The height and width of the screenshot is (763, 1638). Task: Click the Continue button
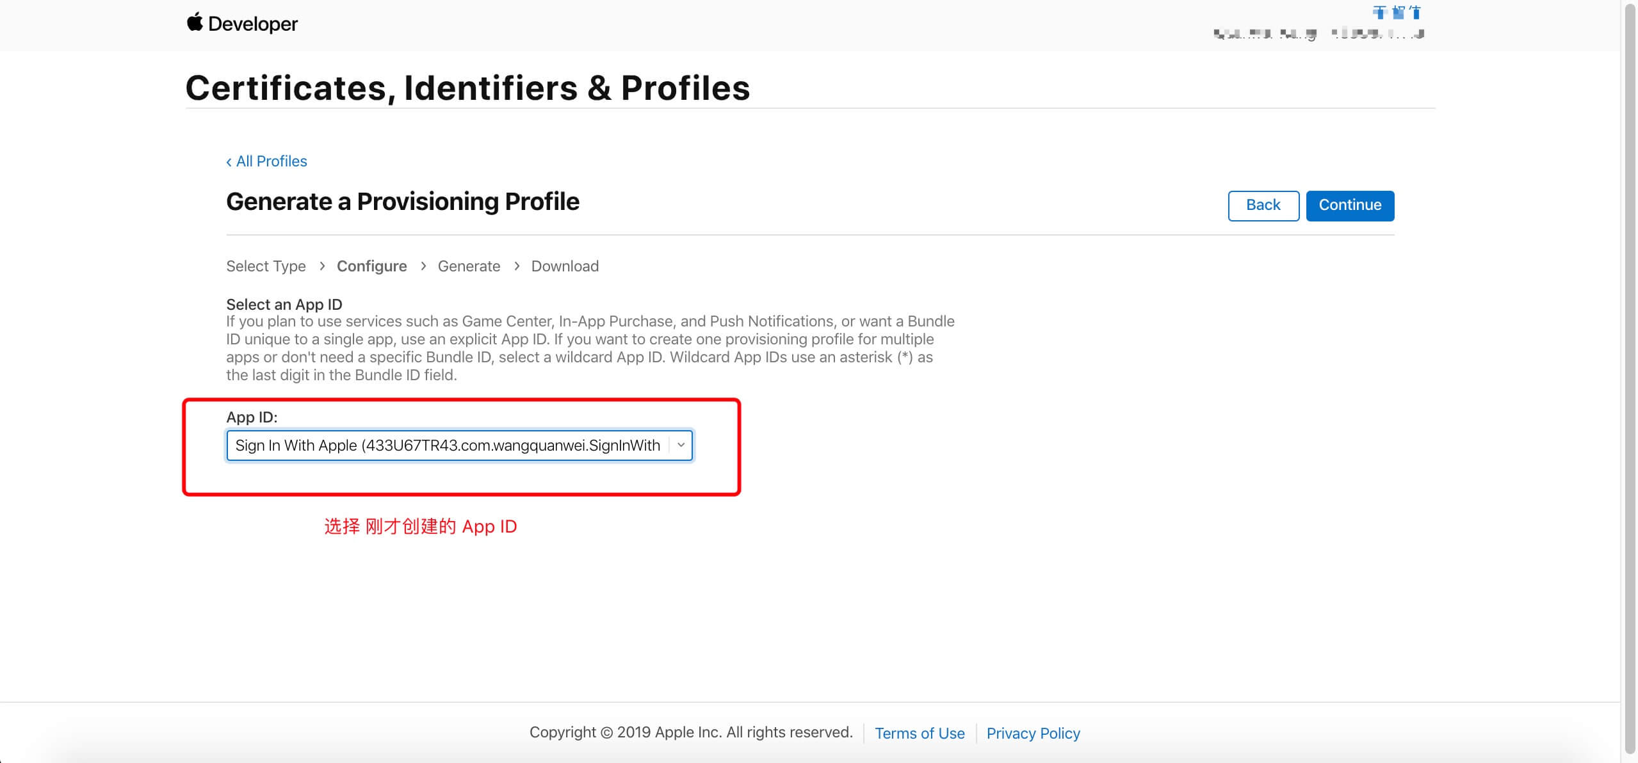1350,205
